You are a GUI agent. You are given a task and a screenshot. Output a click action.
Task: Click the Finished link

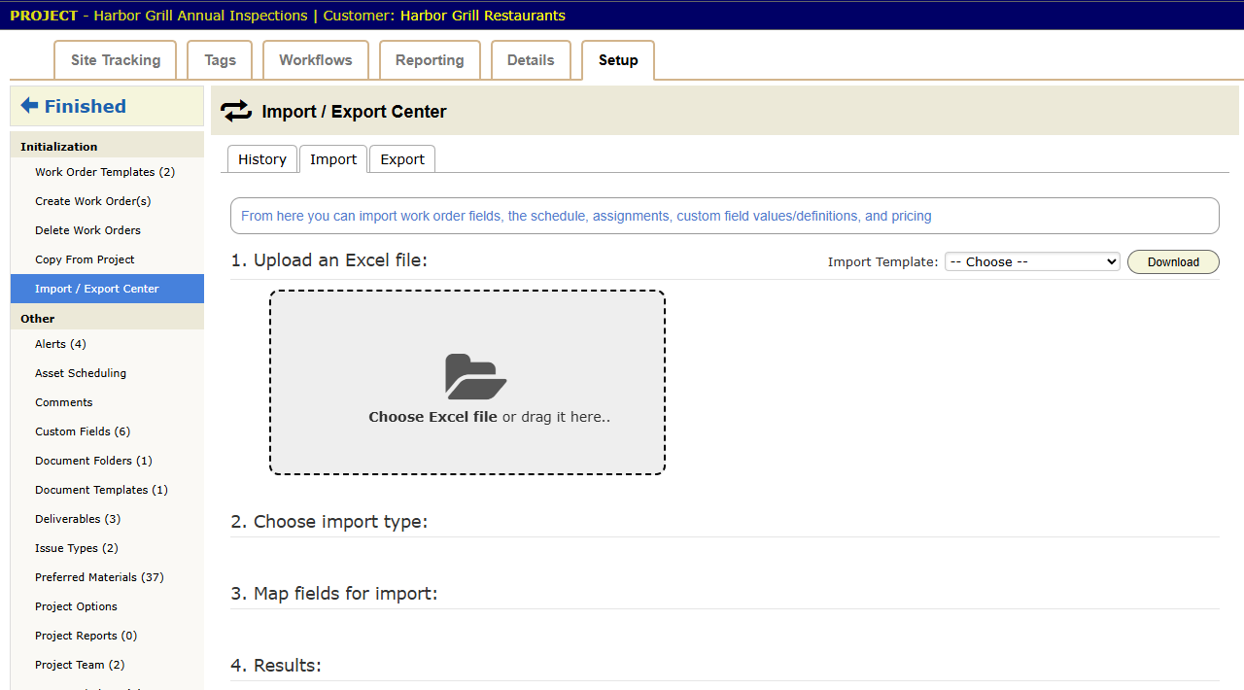86,106
